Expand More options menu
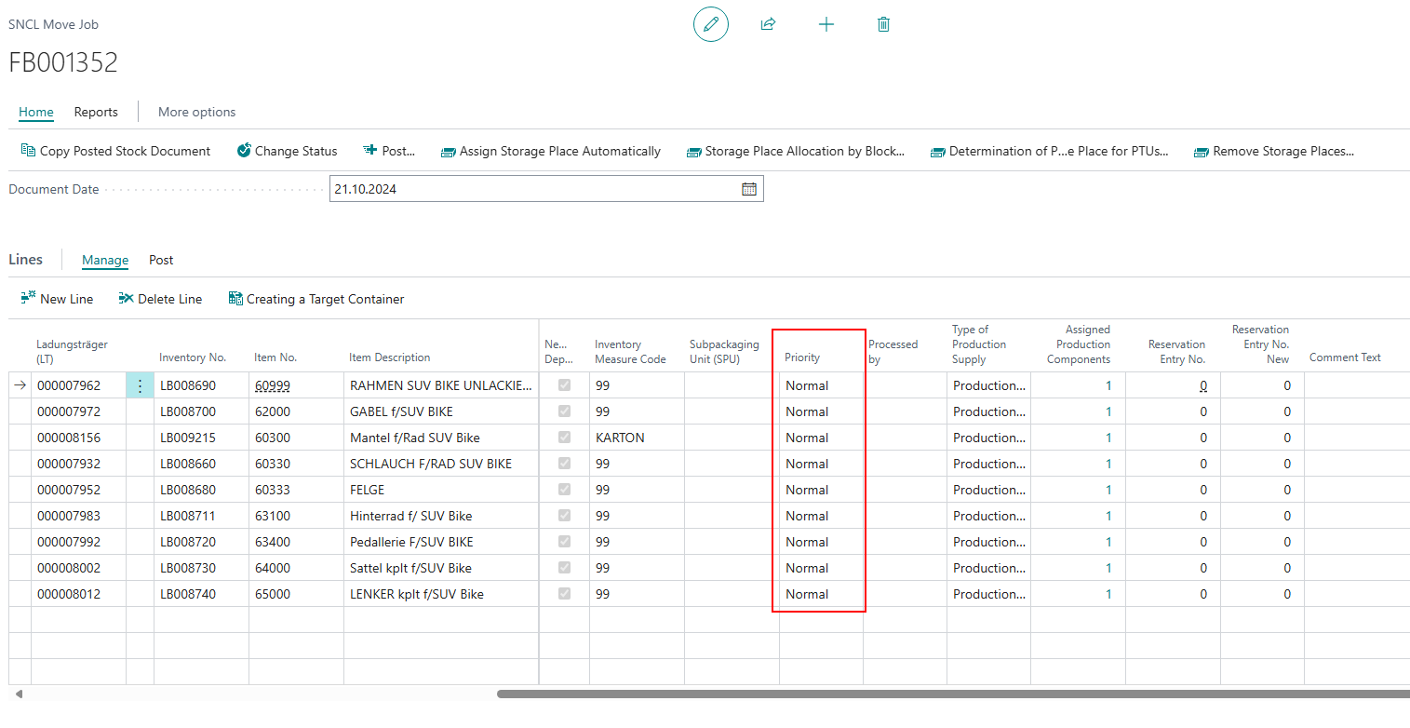The width and height of the screenshot is (1410, 728). click(196, 112)
